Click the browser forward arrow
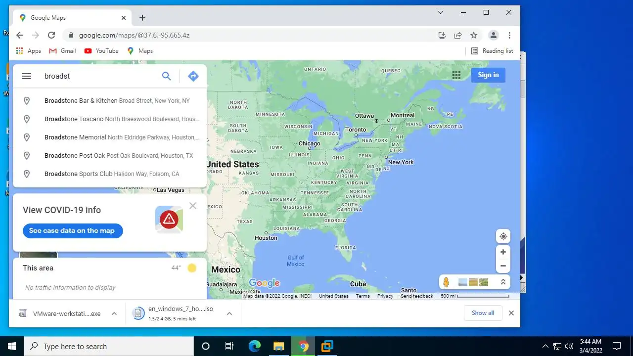 [x=36, y=35]
